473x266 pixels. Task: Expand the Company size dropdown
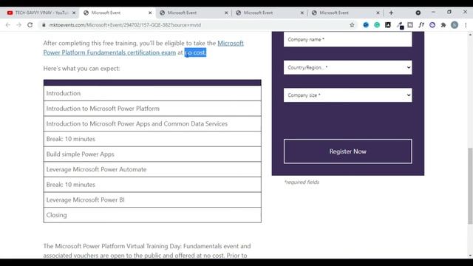coord(348,95)
